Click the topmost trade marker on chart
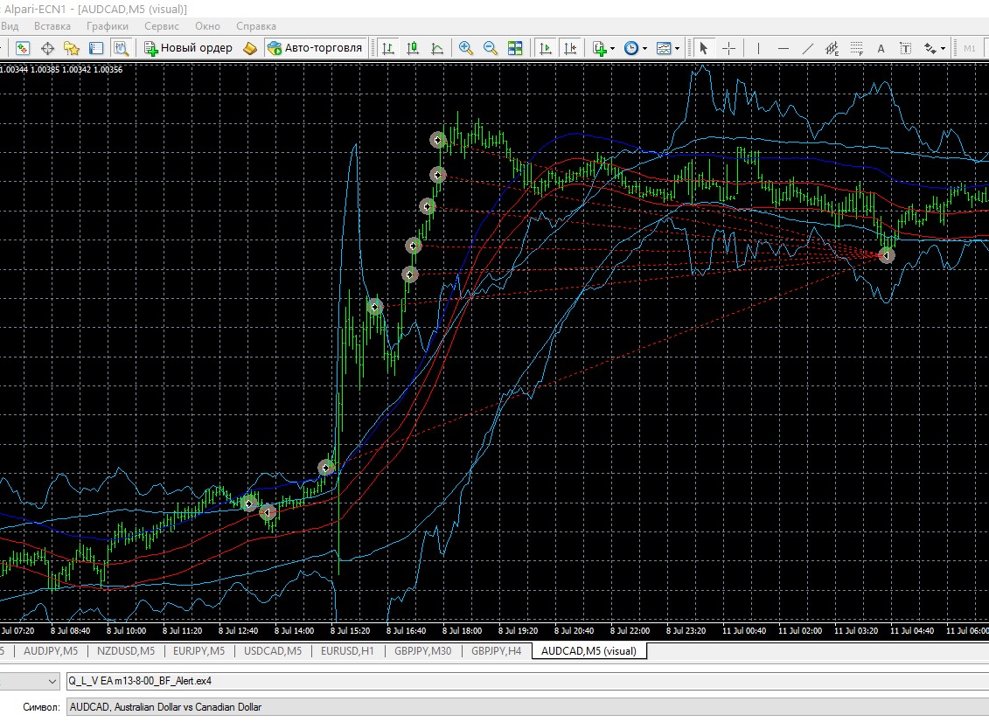 438,140
